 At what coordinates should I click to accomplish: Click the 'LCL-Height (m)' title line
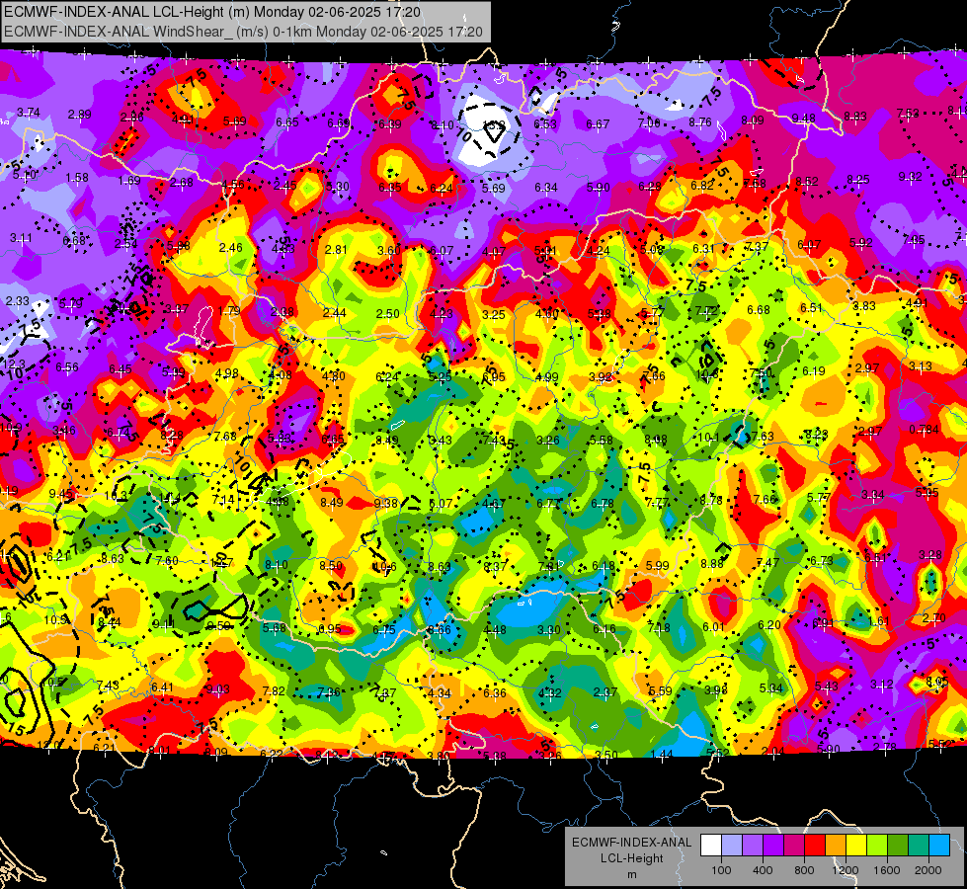212,12
